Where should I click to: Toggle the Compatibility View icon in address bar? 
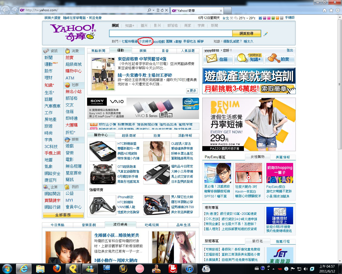158,10
